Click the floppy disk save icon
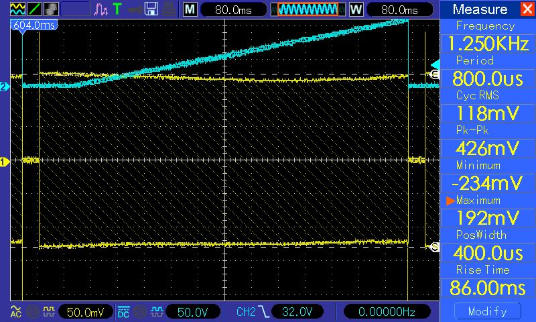The height and width of the screenshot is (322, 536). [x=151, y=9]
